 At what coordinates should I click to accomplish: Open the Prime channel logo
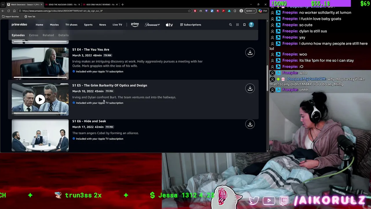pos(135,25)
